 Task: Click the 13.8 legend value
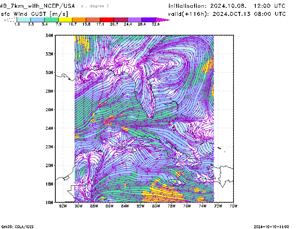(x=87, y=24)
